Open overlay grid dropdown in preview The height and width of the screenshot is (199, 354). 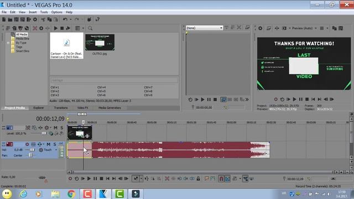pos(327,28)
